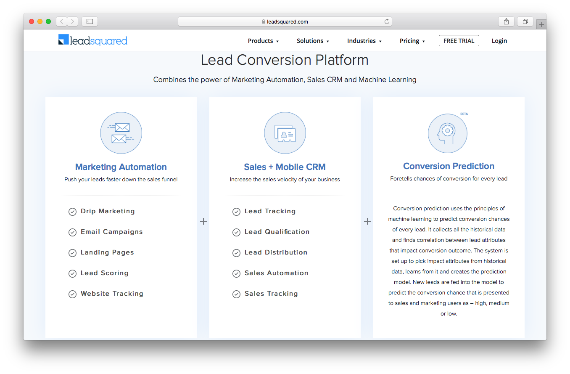This screenshot has width=570, height=374.
Task: Click the checkmark icon beside Landing Pages
Action: (x=72, y=253)
